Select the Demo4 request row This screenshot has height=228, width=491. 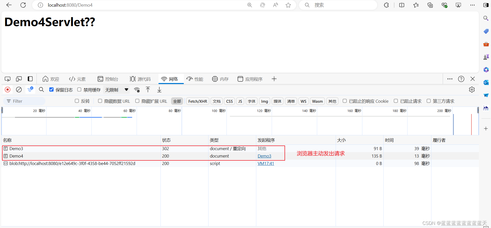(240, 156)
